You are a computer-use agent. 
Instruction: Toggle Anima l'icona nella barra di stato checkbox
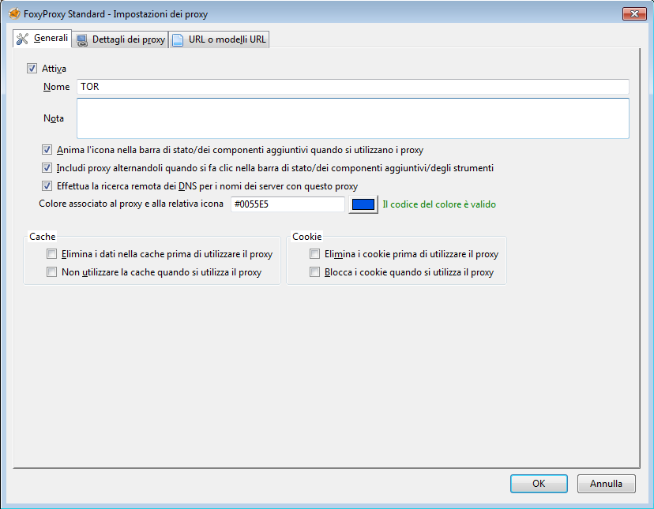[47, 150]
